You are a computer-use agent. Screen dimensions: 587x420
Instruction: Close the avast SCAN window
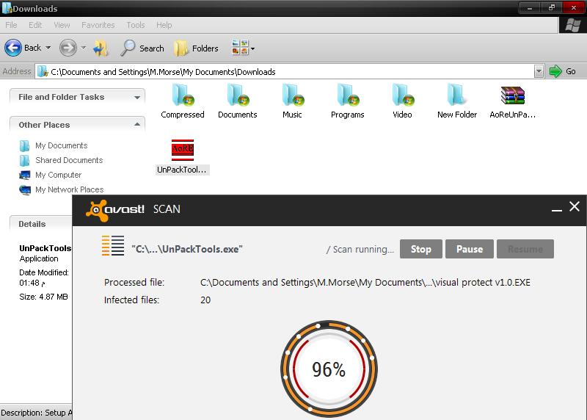pos(575,206)
